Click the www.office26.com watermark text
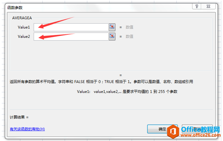Viewport: 223px width, 141px height. pyautogui.click(x=201, y=135)
